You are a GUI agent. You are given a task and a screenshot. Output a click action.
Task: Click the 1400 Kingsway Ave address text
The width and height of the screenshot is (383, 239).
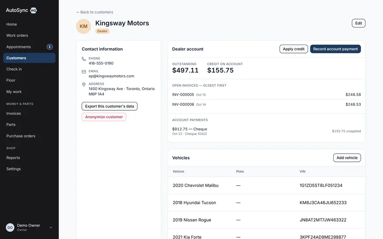[122, 91]
